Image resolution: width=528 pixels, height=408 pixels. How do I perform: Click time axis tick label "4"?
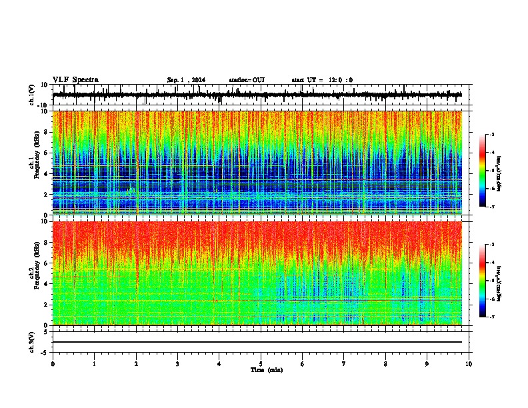point(219,364)
